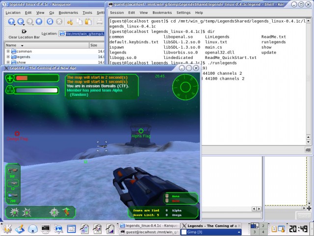Screen dimensions: 314x236
Task: Click the panel clock showing 20:49
Action: click(298, 229)
